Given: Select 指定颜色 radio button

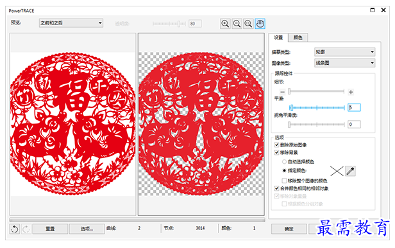Looking at the screenshot, I should tap(285, 170).
